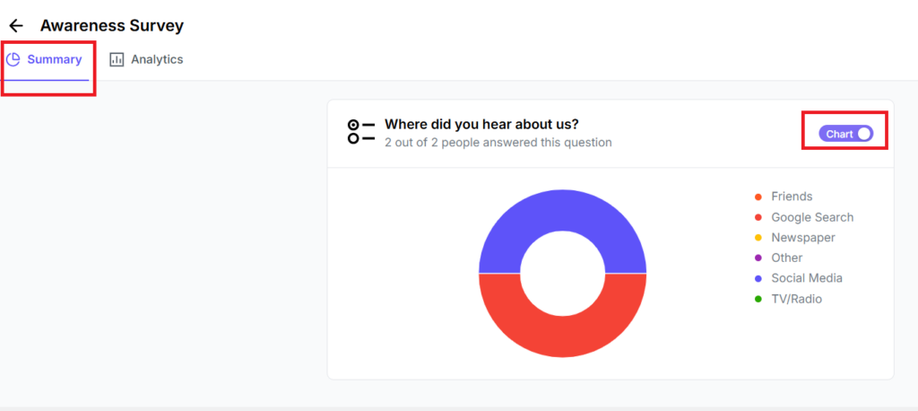
Task: Click the Awareness Survey title
Action: [112, 26]
